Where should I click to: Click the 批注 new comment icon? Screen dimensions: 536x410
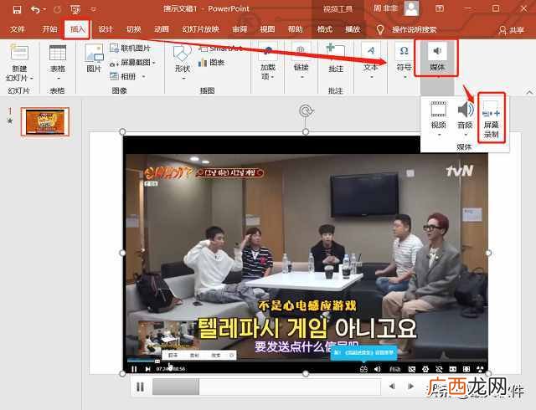[336, 58]
